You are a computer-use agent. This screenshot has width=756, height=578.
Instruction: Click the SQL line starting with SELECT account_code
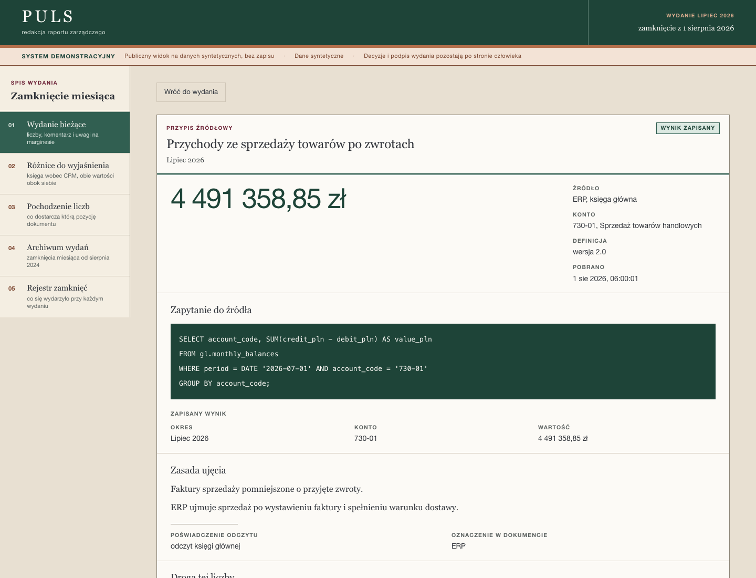[306, 339]
